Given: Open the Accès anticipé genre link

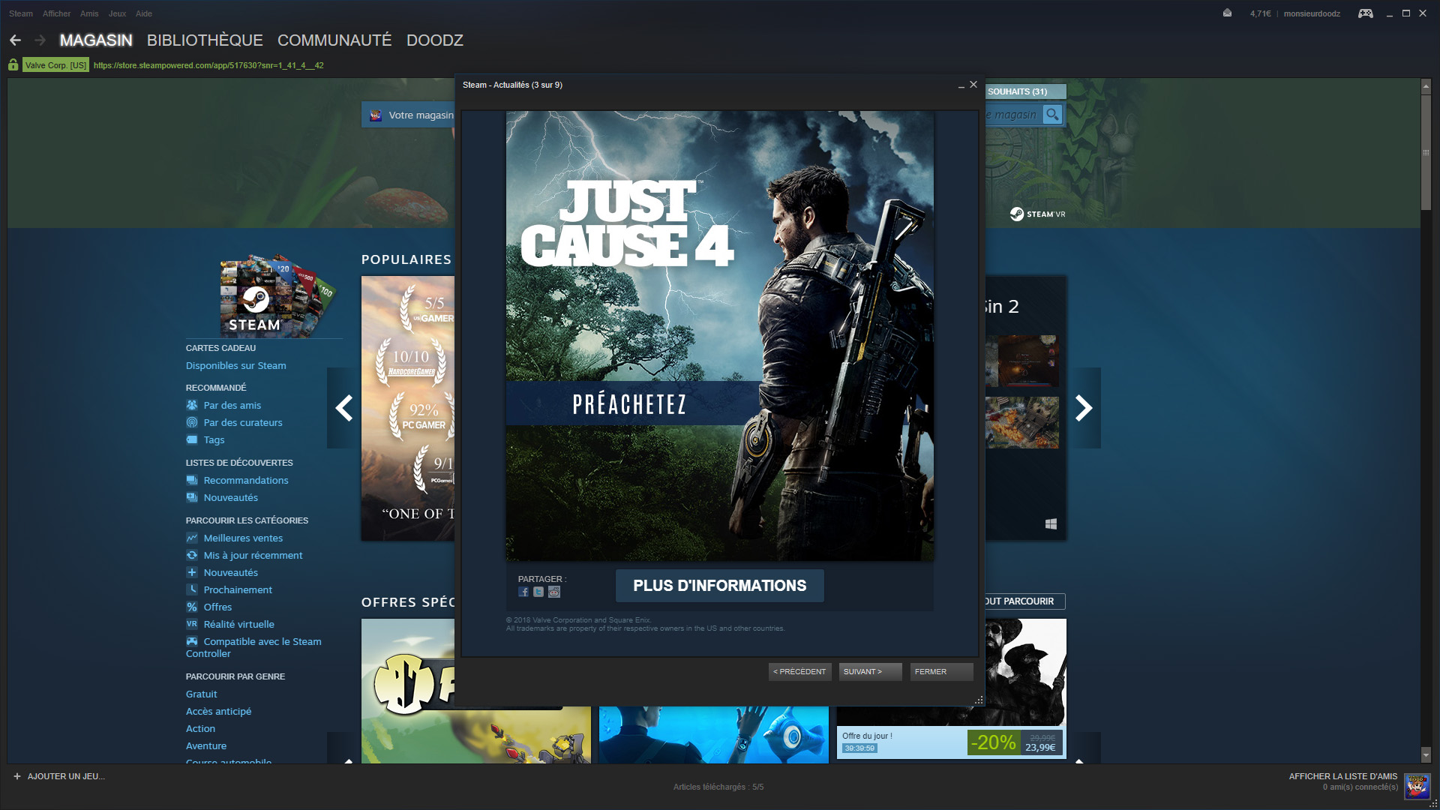Looking at the screenshot, I should 218,711.
